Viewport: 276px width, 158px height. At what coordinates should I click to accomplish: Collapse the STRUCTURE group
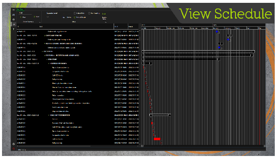point(47,60)
